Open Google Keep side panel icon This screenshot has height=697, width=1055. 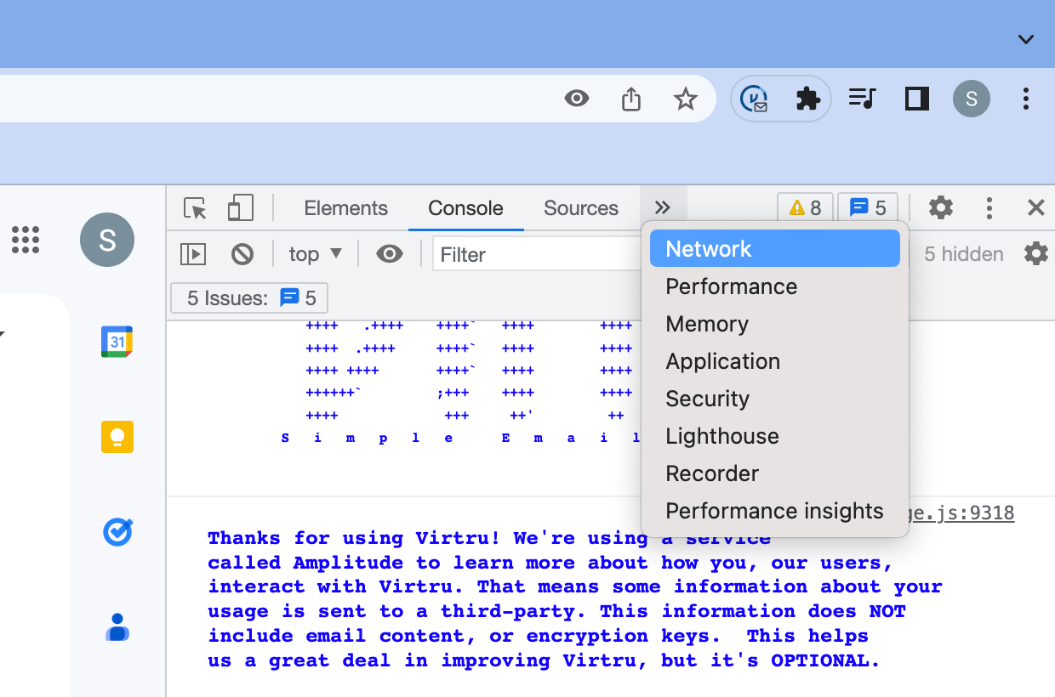(x=117, y=437)
